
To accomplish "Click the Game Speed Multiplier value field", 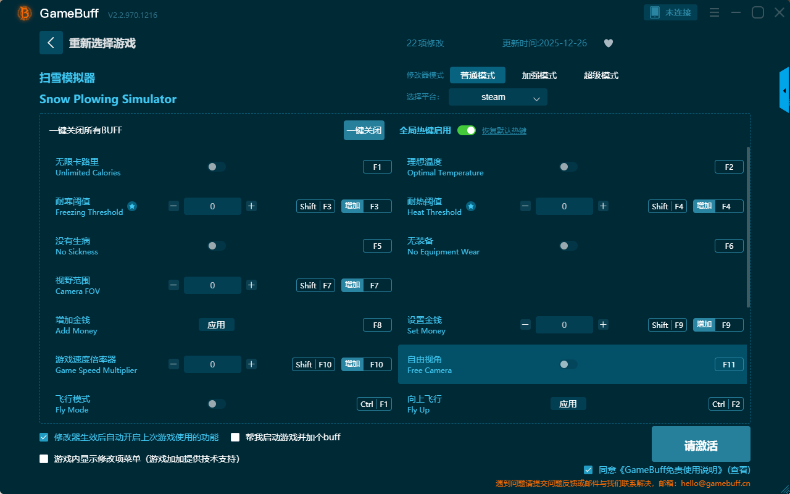I will [212, 364].
